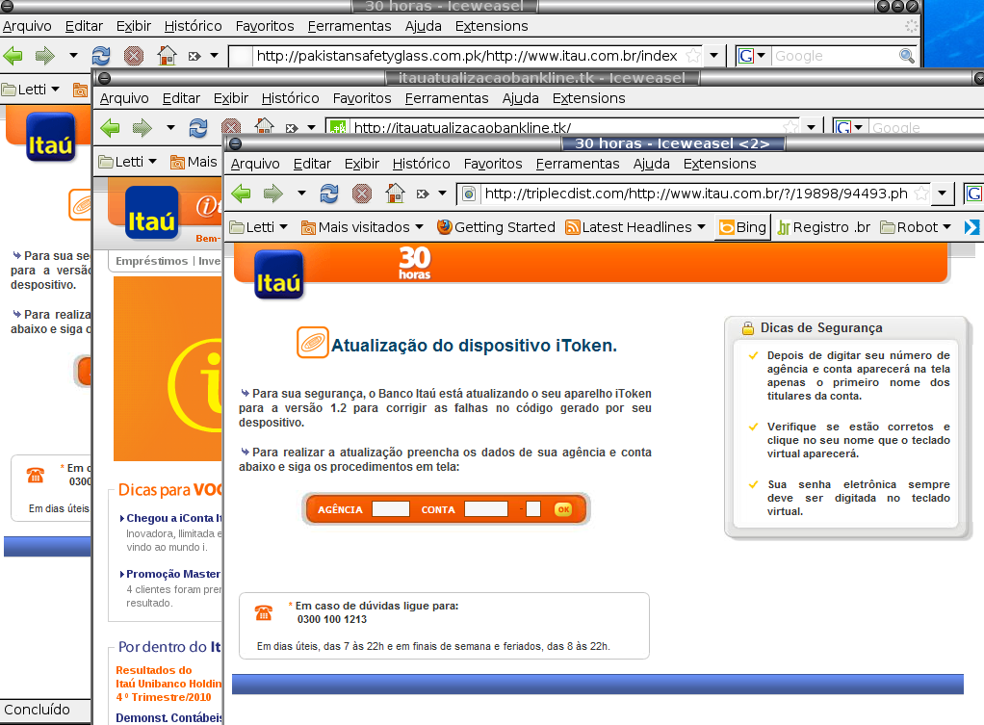Go back in the front triplecdist.com window
The width and height of the screenshot is (984, 725).
241,194
